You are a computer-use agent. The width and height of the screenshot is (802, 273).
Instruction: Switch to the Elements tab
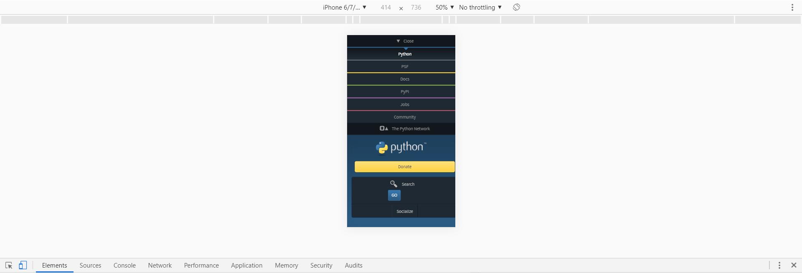54,265
